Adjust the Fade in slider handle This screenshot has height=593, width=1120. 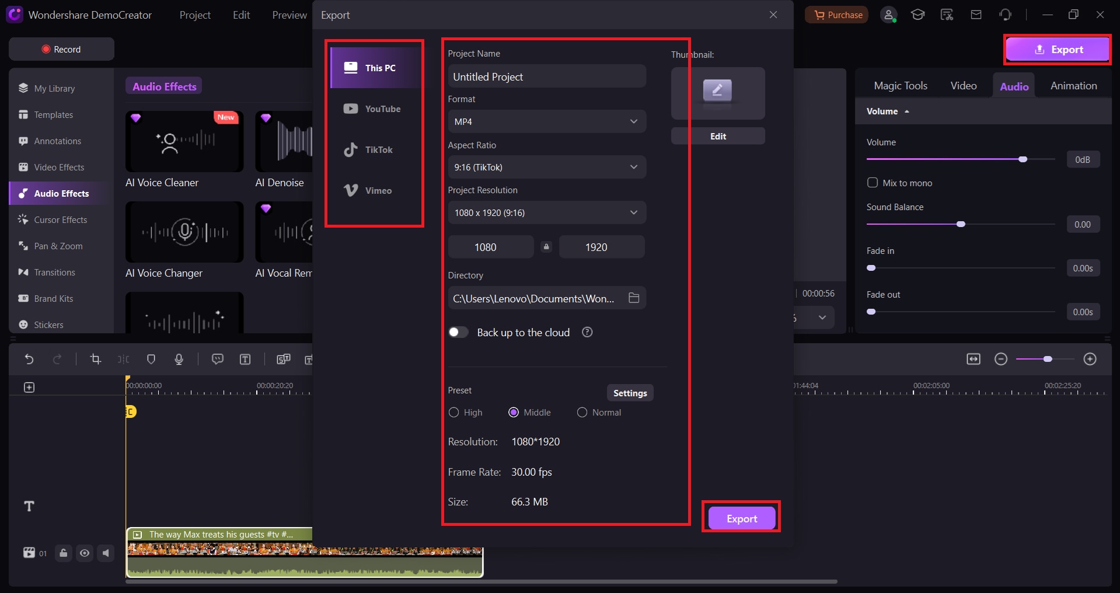click(871, 268)
